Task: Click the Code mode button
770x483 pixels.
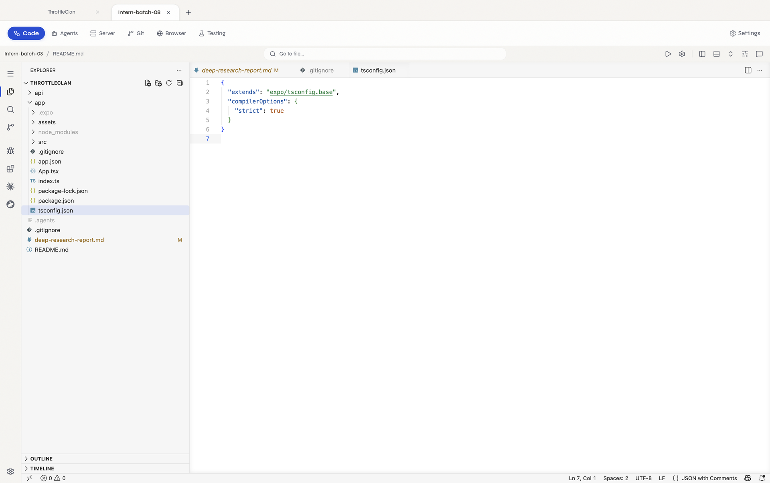Action: 26,33
